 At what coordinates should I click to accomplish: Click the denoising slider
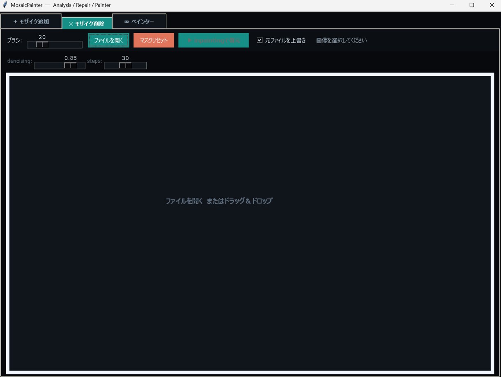pyautogui.click(x=60, y=66)
